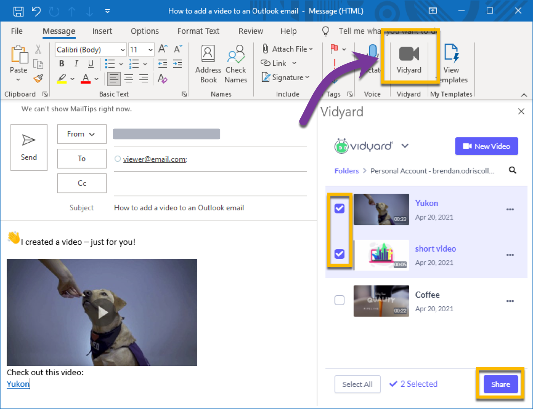Apply a numbered list
The height and width of the screenshot is (409, 533).
click(134, 64)
